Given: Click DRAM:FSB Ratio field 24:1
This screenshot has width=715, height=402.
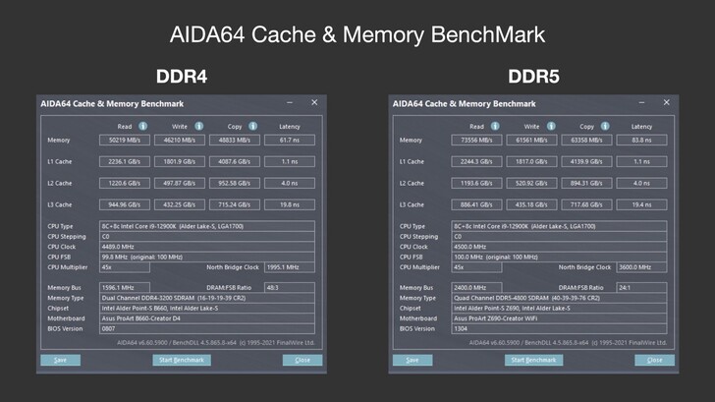Looking at the screenshot, I should [x=641, y=287].
